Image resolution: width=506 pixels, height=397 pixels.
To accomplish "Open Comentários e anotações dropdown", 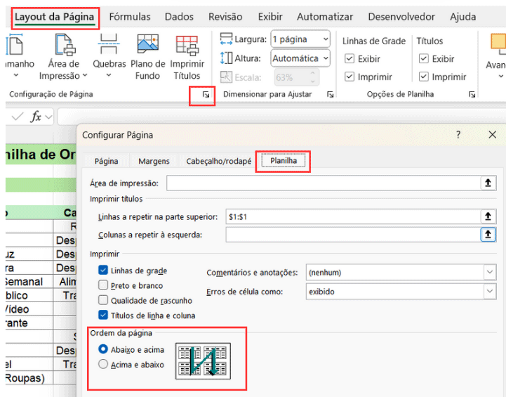I will tap(488, 273).
